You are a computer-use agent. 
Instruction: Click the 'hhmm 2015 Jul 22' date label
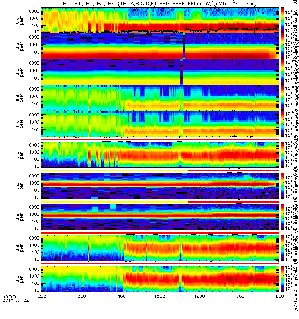point(16,298)
